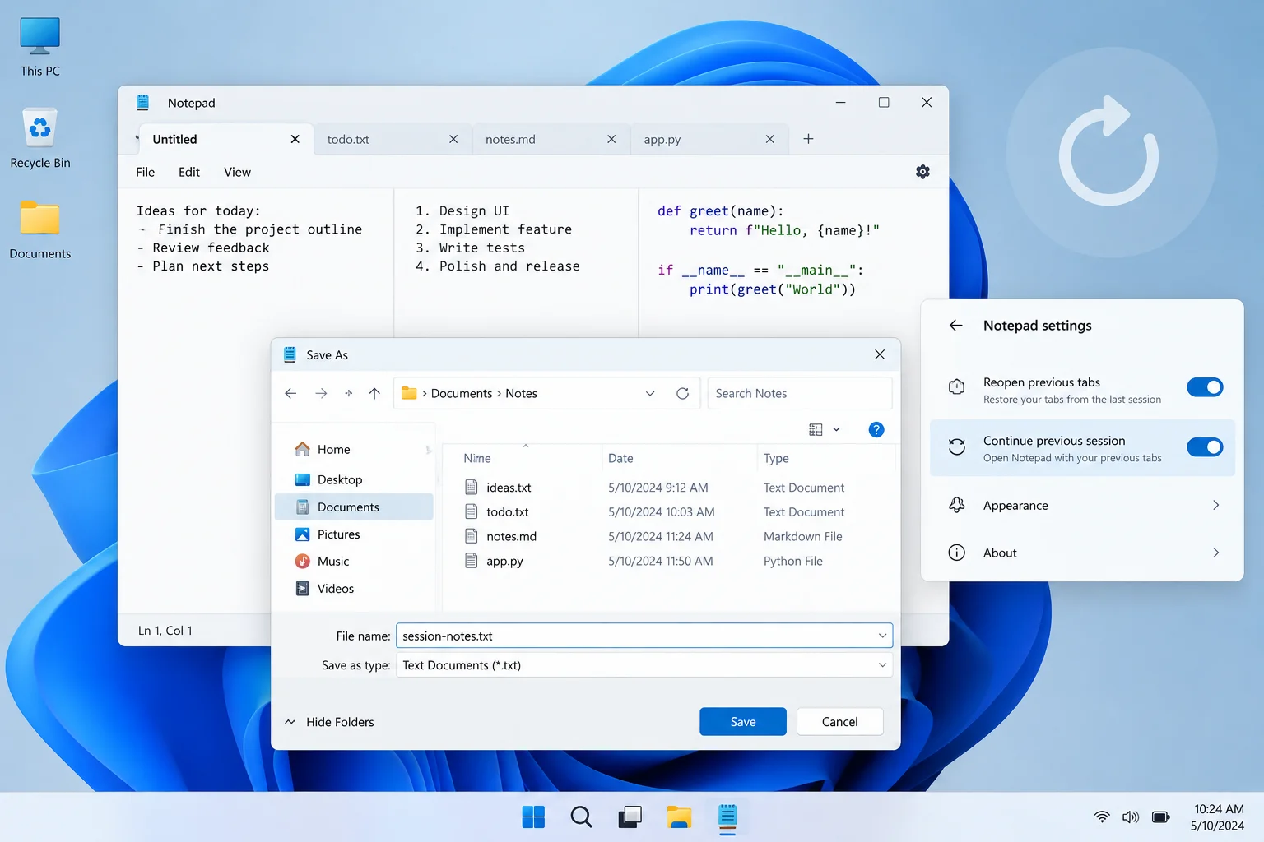Refresh the Notes folder listing
This screenshot has width=1264, height=842.
682,393
